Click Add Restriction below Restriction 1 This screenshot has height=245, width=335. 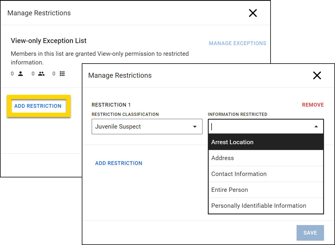119,163
